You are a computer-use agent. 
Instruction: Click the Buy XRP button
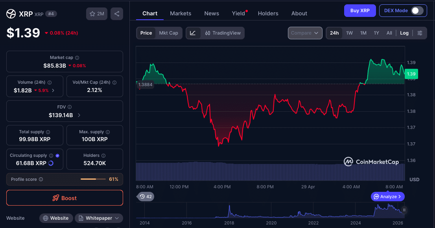click(360, 11)
